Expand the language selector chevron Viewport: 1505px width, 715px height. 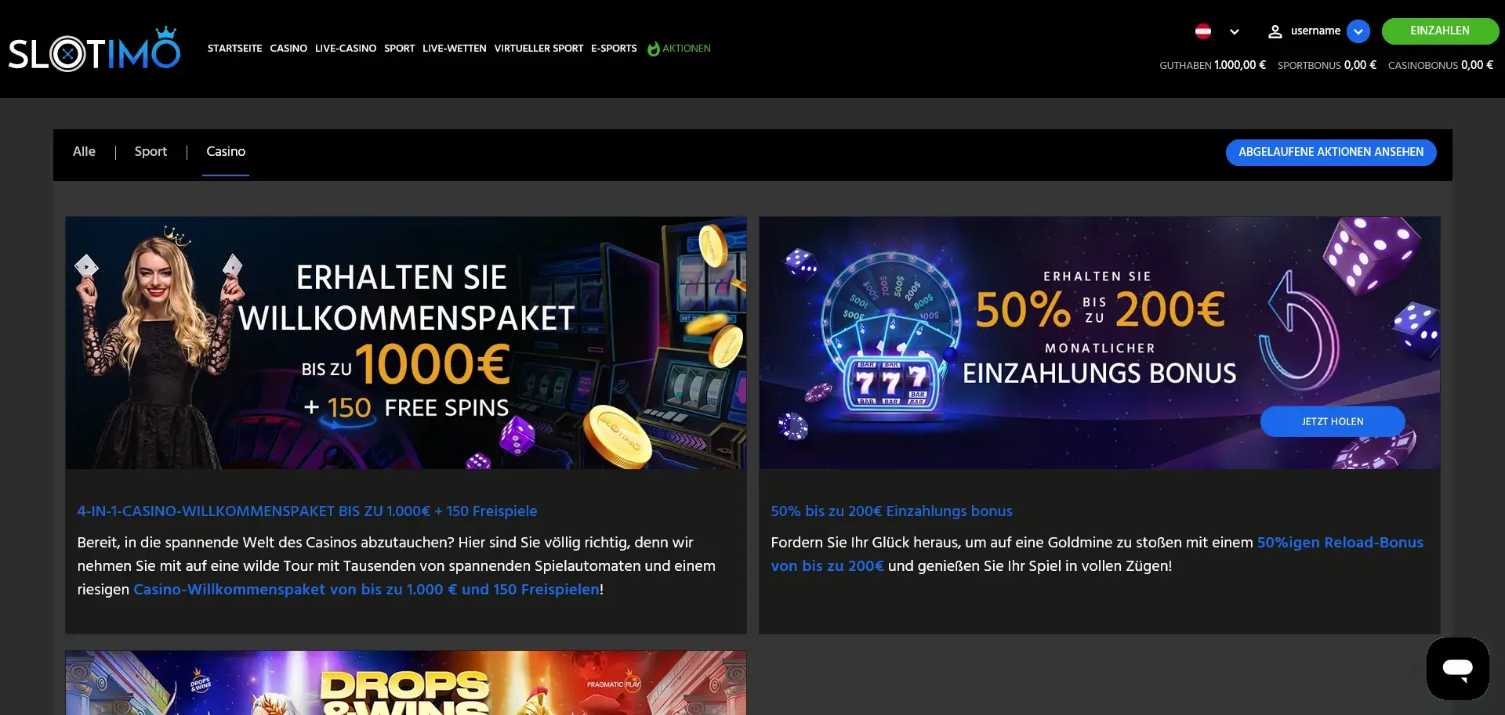1235,32
